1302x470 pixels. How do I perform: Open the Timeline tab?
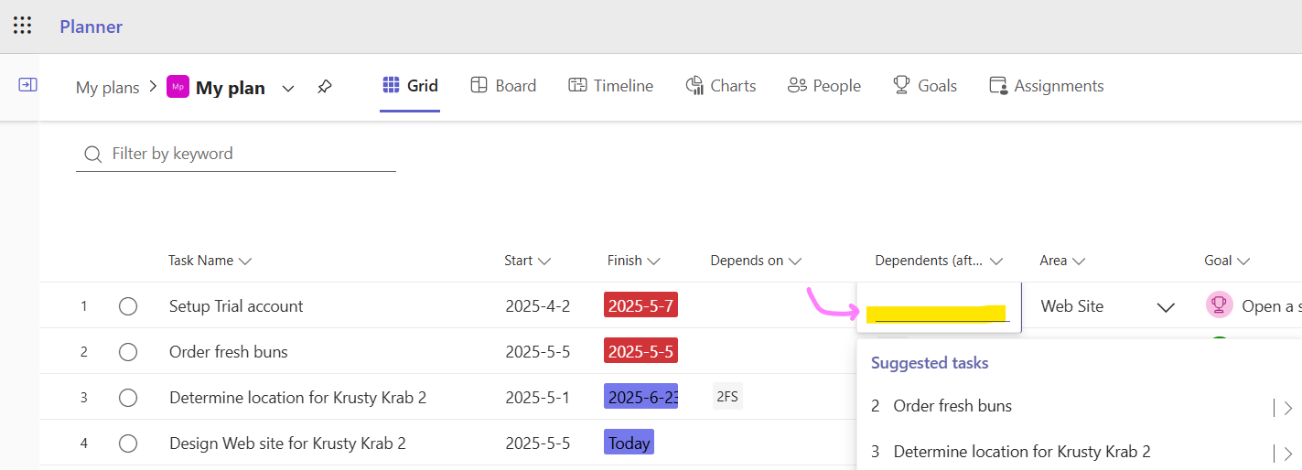point(610,85)
